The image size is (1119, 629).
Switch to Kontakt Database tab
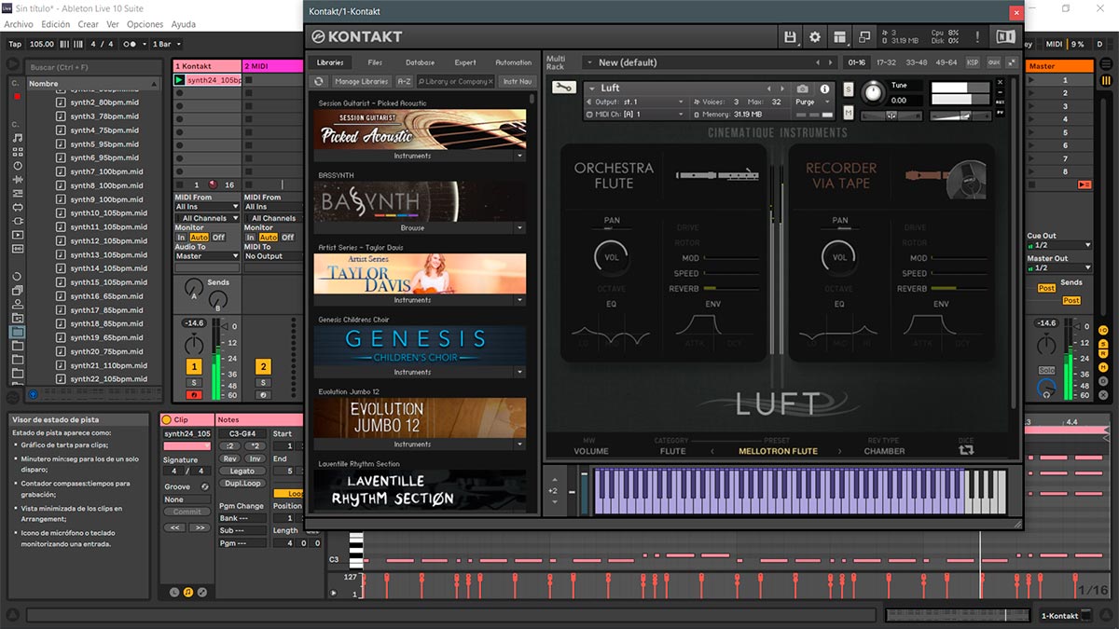pos(420,62)
